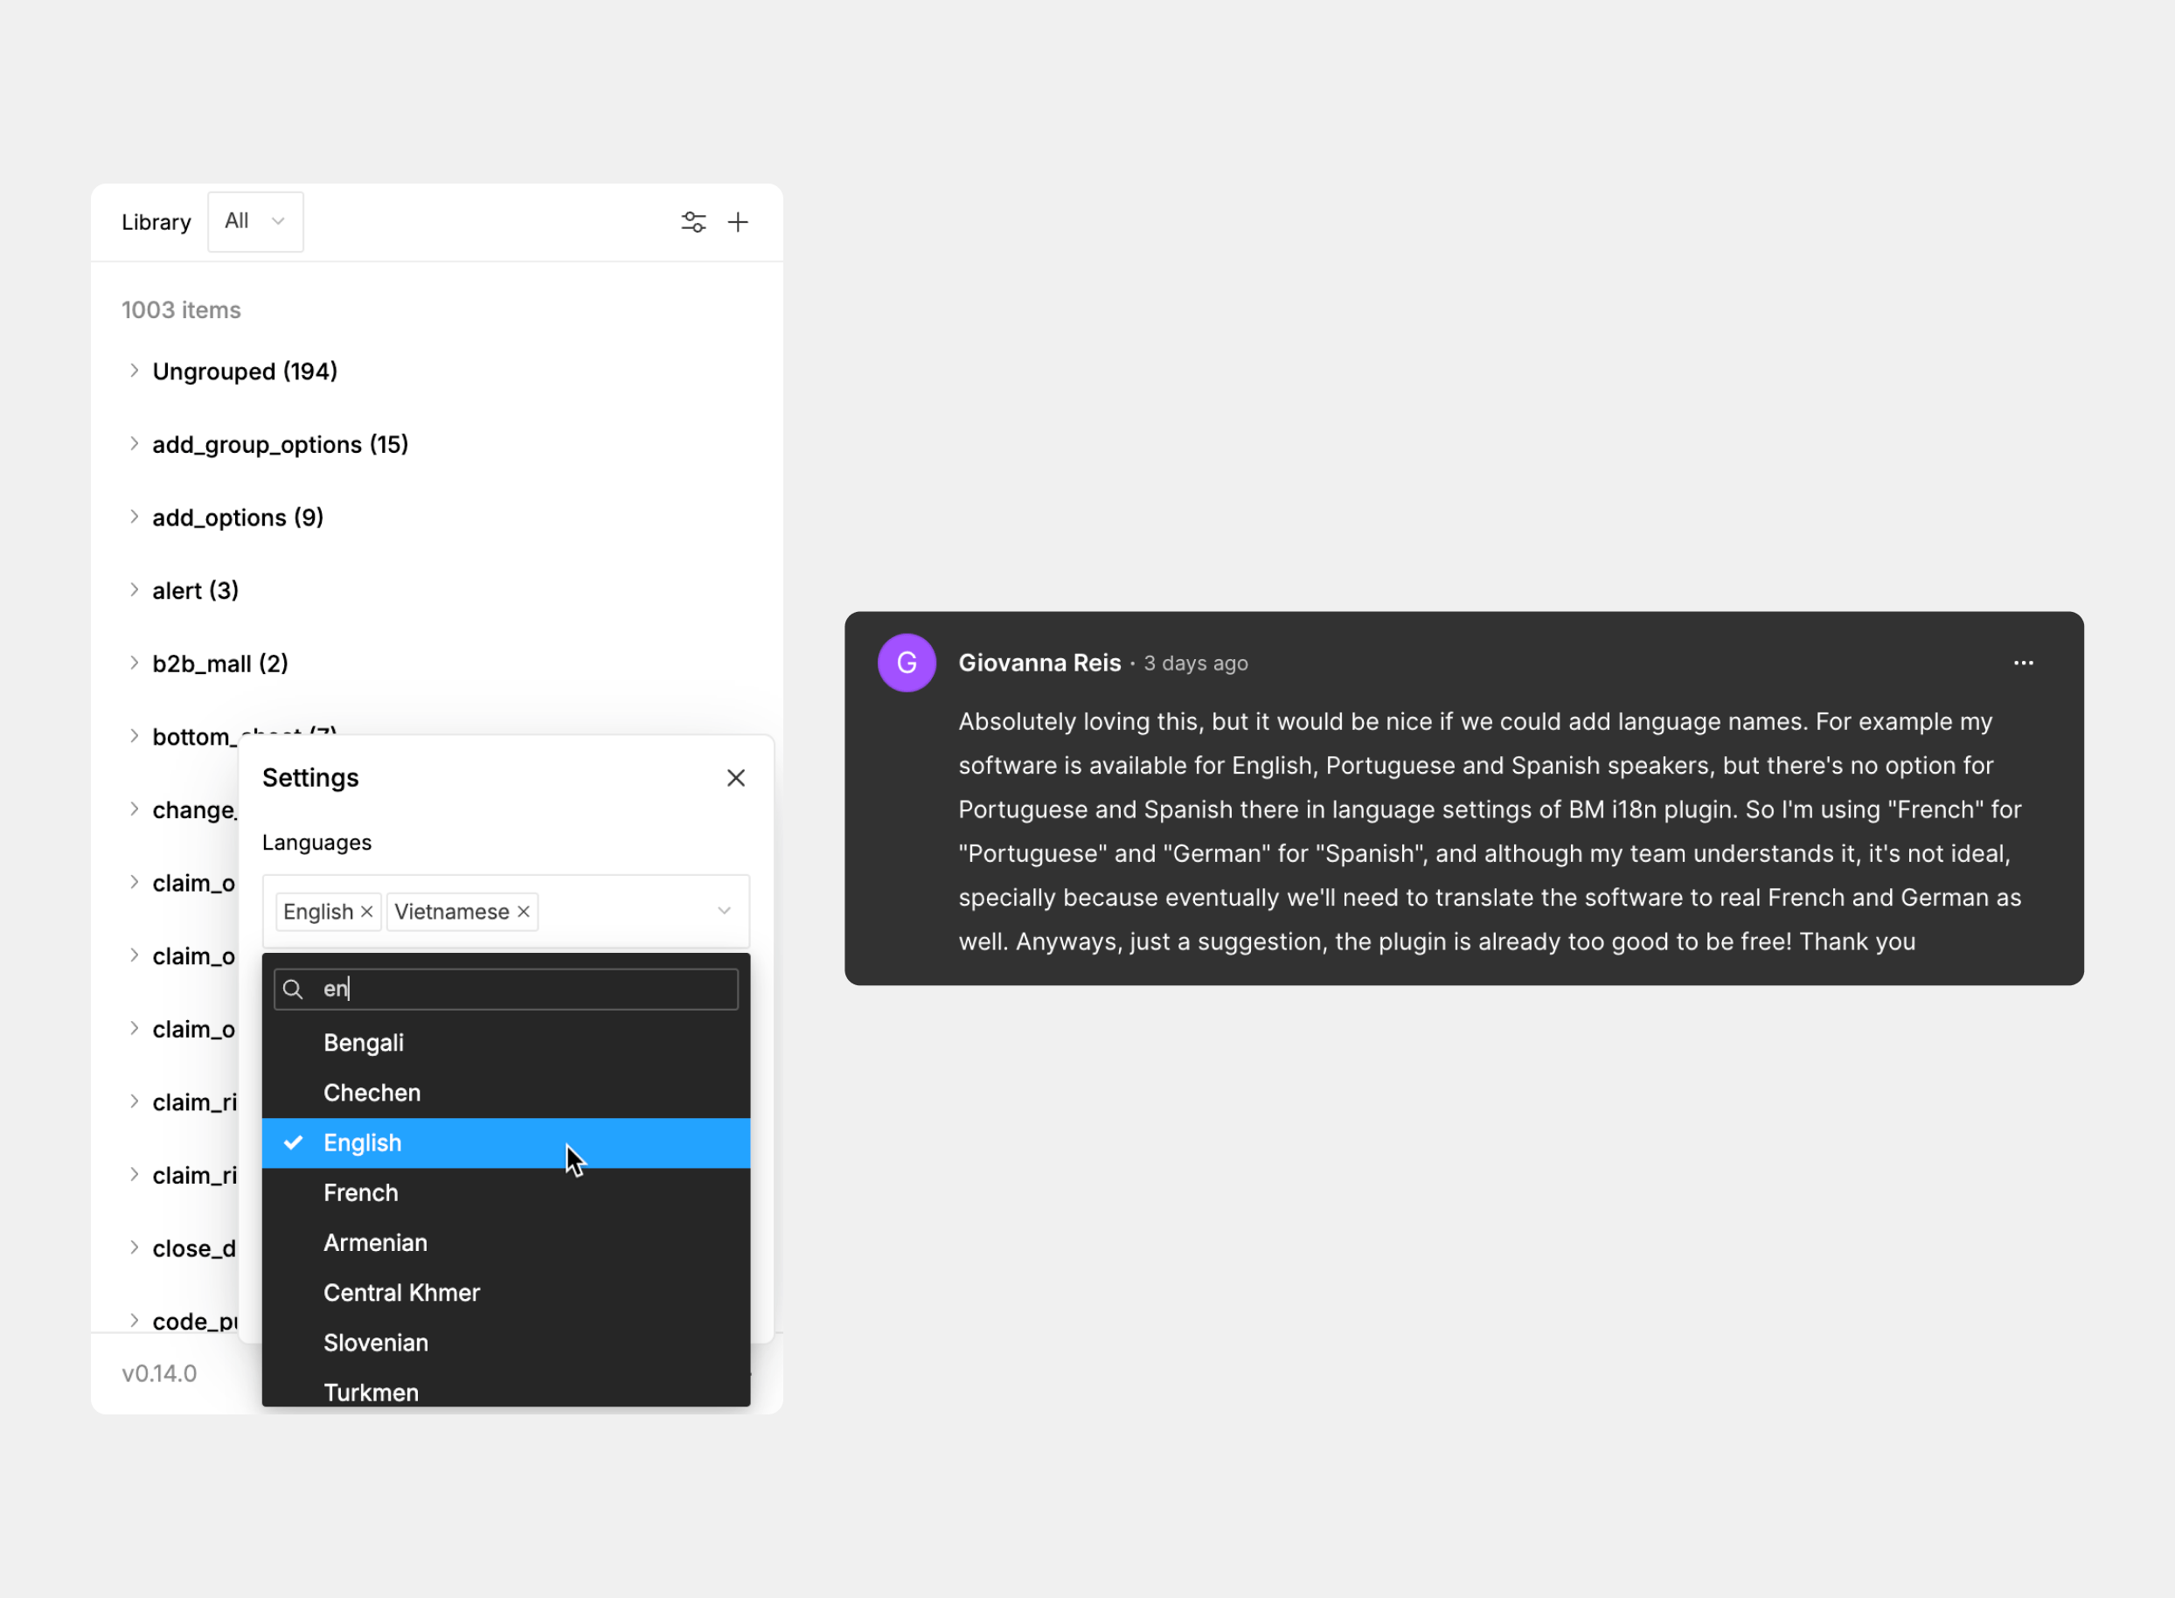This screenshot has width=2175, height=1598.
Task: Click the All filter tab button
Action: 254,221
